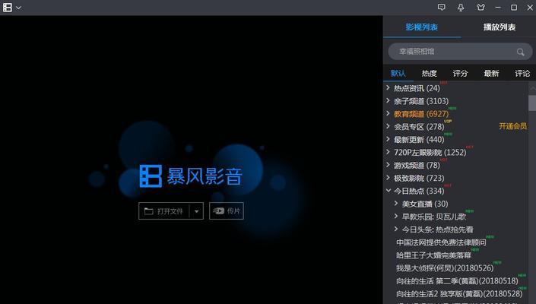
Task: Switch to the 播放列表 tab
Action: pos(499,27)
